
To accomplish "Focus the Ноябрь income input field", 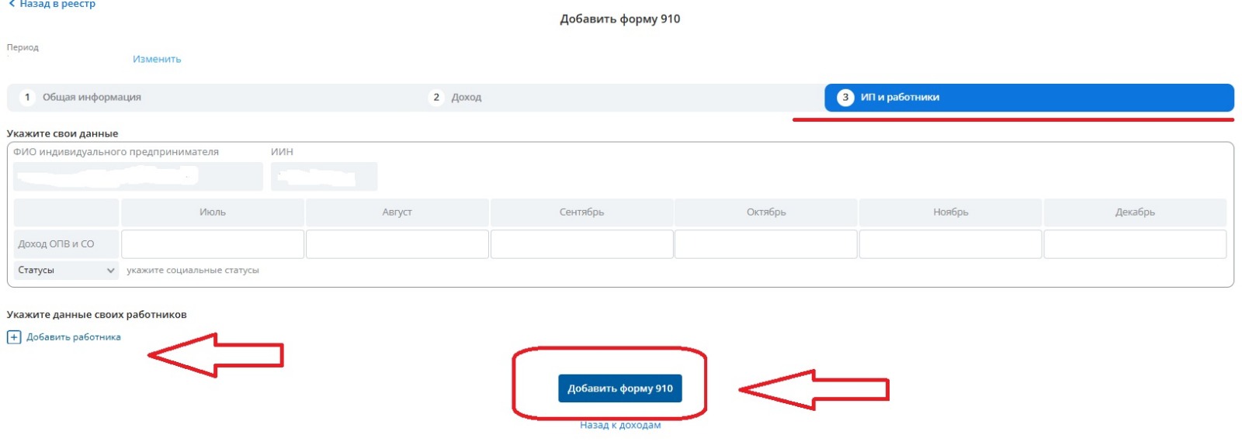I will tap(950, 244).
